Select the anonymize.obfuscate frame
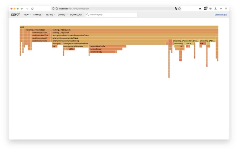Screen dimensions: 238x151 (76, 46)
